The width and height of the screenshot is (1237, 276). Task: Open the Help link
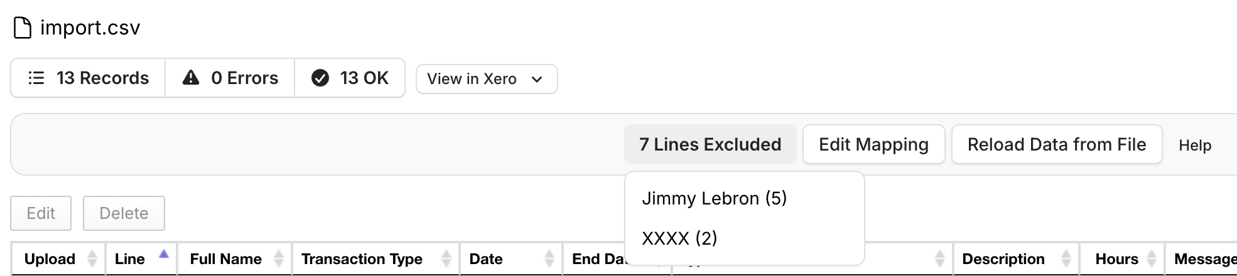tap(1194, 146)
